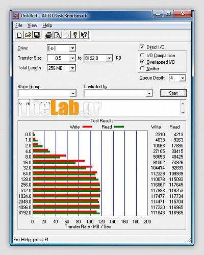Click the window resize grip corner

click(189, 240)
